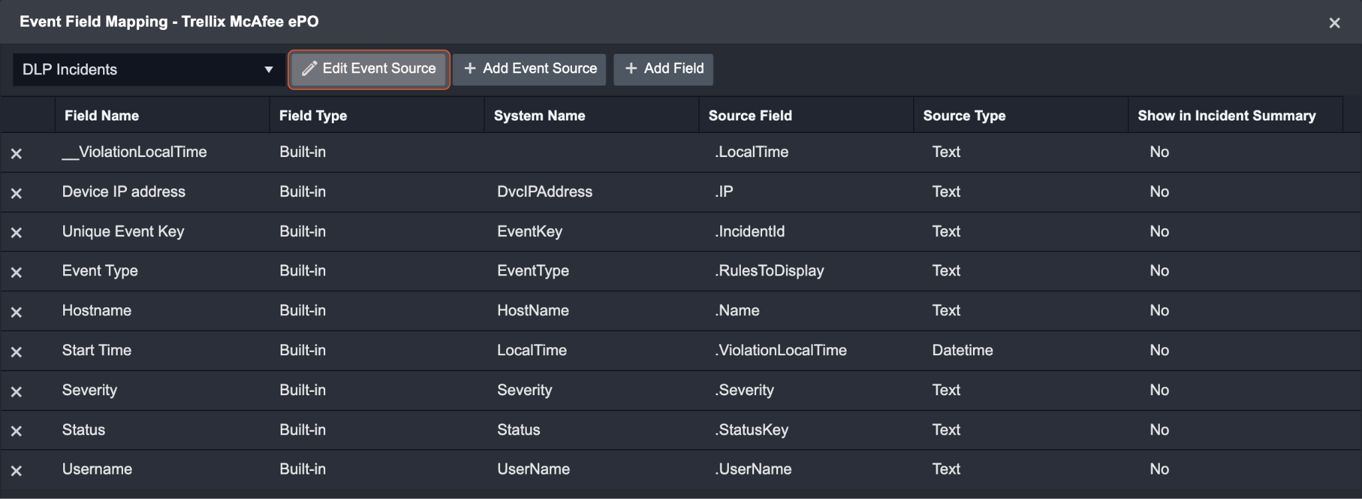Image resolution: width=1362 pixels, height=499 pixels.
Task: Delete the Status field mapping
Action: [17, 431]
